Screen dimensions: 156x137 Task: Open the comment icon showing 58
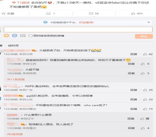91,13
